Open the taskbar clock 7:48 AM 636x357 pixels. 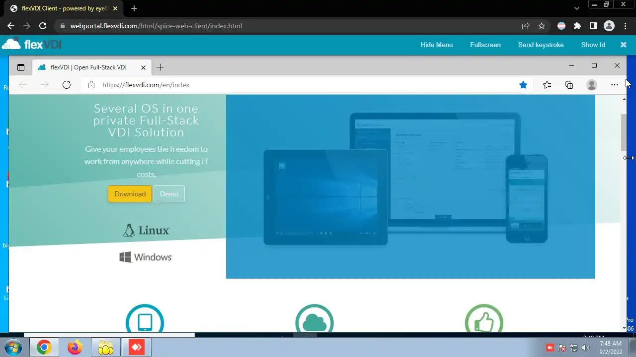610,347
